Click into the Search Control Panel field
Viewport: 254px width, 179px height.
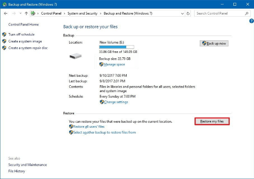point(219,13)
